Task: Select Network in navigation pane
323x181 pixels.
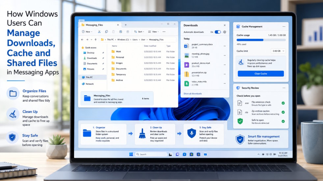Action: 88,84
